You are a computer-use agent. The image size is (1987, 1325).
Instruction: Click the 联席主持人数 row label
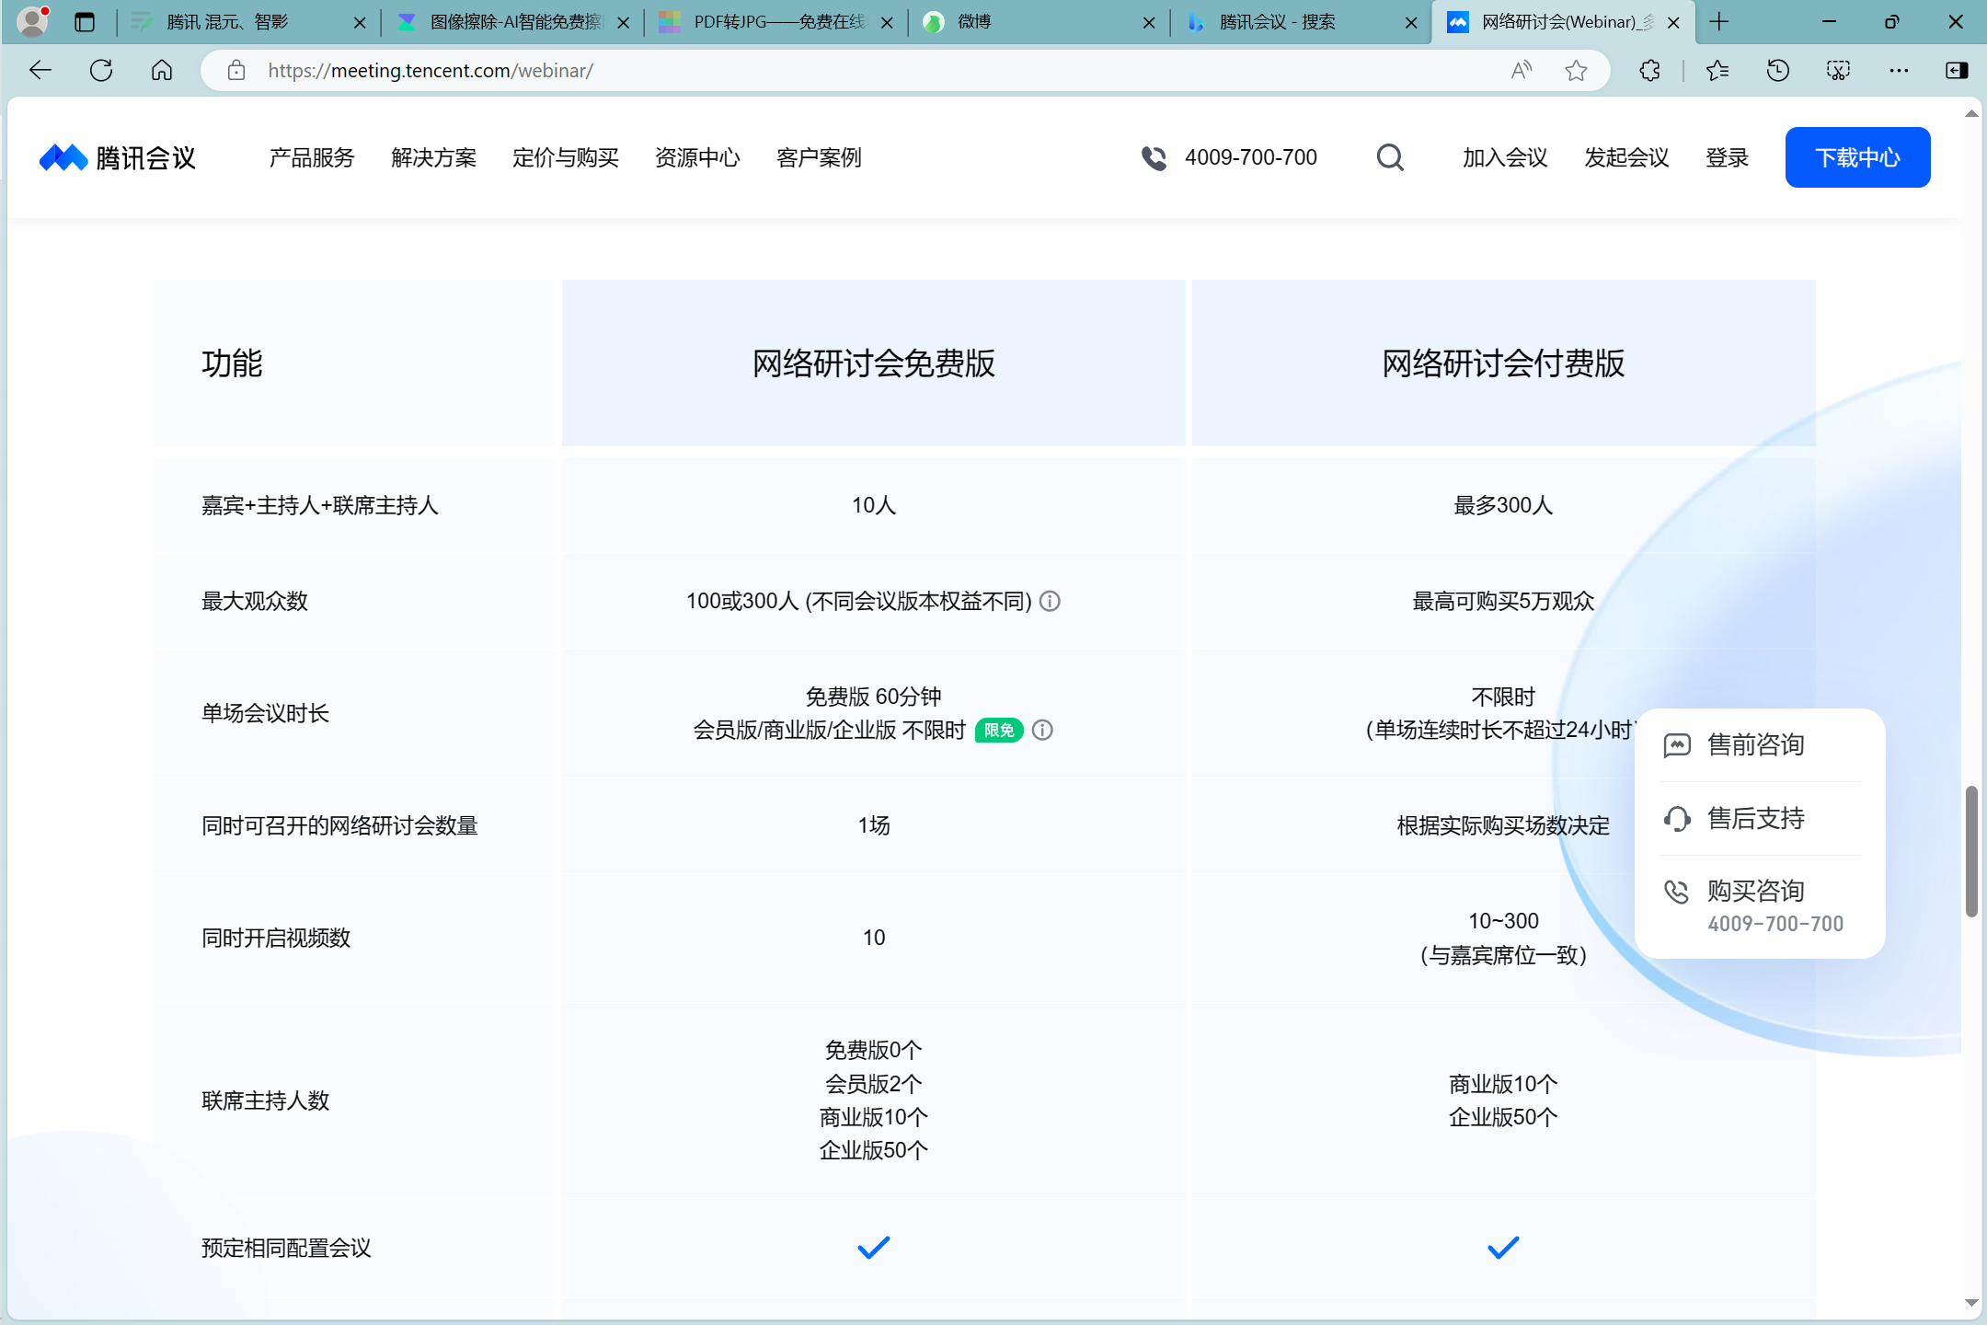click(266, 1100)
